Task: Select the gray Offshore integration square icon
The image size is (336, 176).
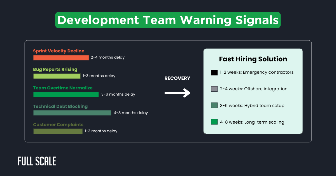Action: pyautogui.click(x=214, y=89)
